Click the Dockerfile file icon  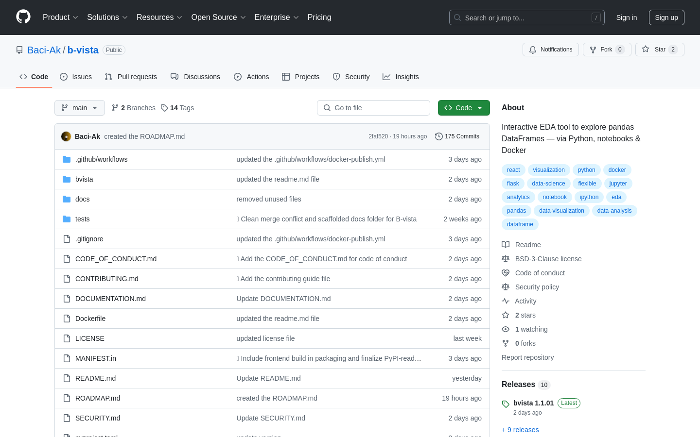pos(67,319)
